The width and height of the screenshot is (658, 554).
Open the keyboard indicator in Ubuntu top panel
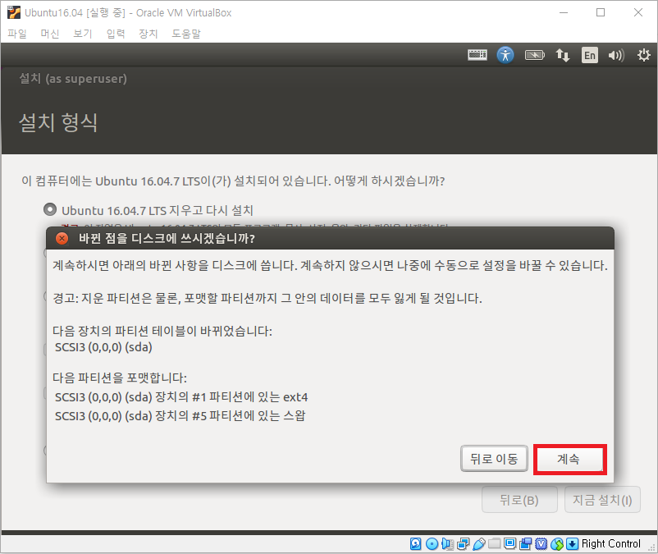[x=478, y=55]
